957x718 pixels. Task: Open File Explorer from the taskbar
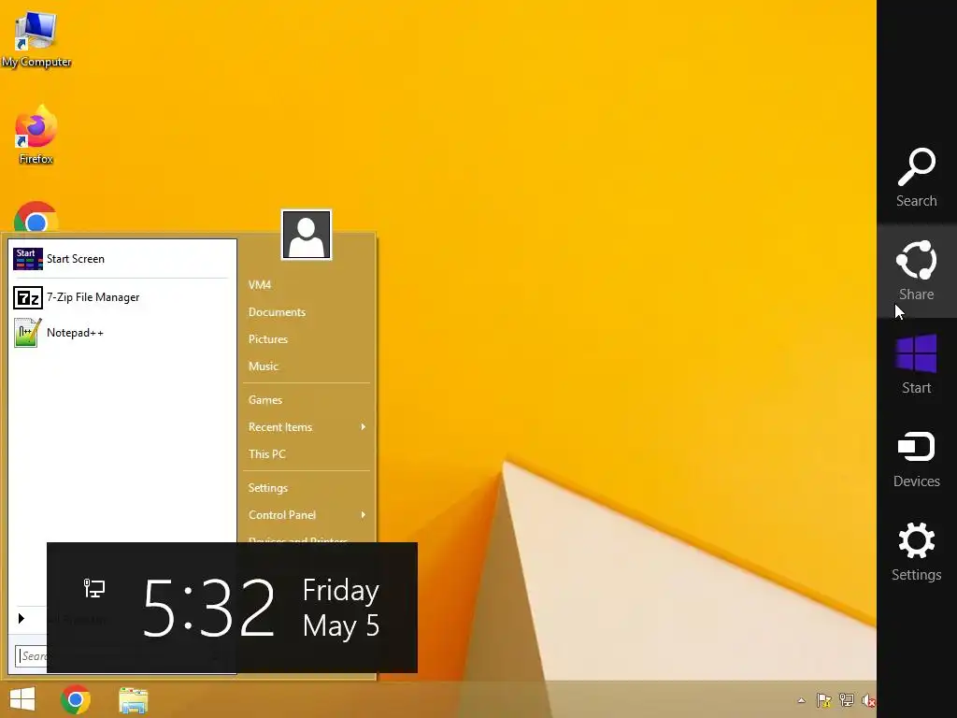click(x=133, y=700)
